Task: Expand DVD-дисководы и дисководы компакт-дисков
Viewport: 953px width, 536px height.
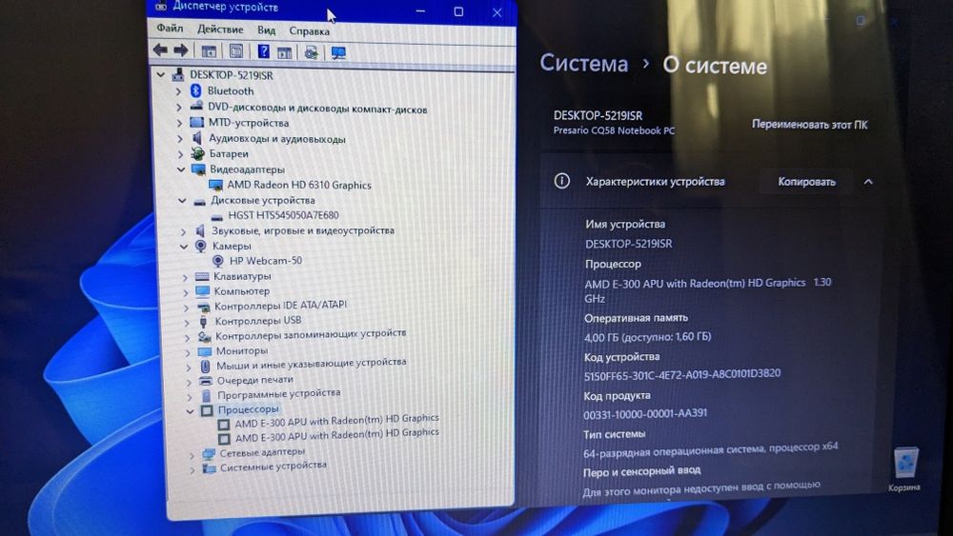Action: click(x=179, y=107)
